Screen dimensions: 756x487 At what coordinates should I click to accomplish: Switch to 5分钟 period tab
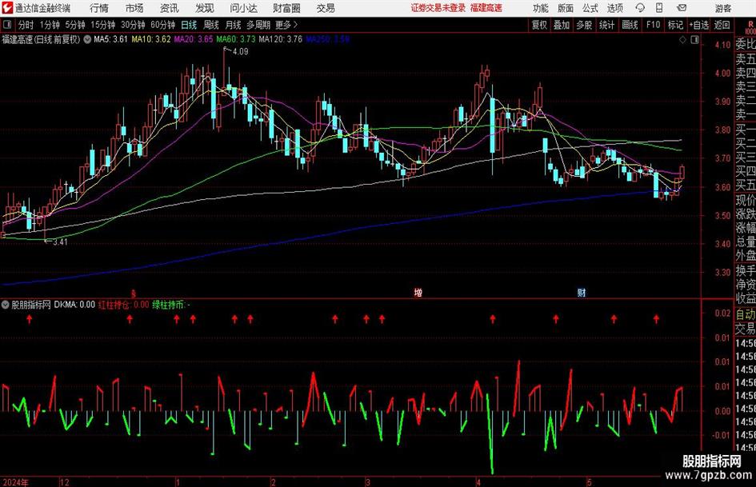(x=74, y=25)
